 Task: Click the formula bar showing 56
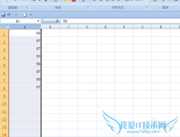pyautogui.click(x=120, y=21)
